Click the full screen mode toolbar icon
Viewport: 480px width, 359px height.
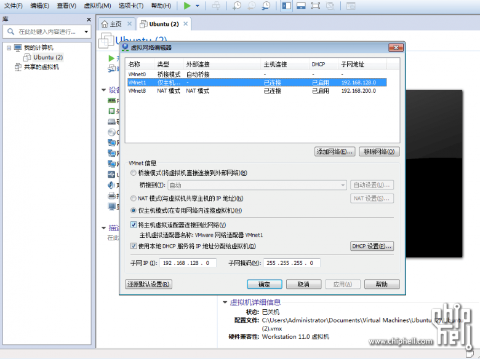pyautogui.click(x=315, y=6)
